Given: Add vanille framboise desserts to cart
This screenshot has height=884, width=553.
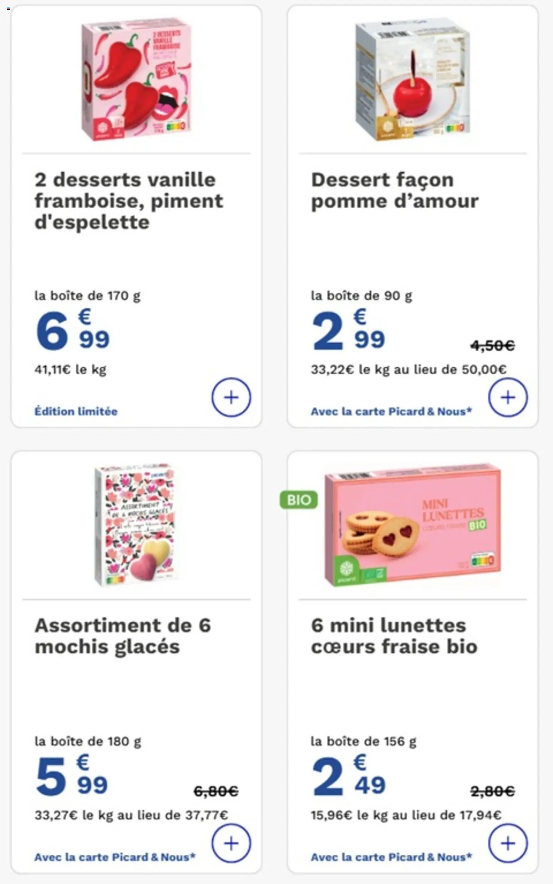Looking at the screenshot, I should [231, 397].
